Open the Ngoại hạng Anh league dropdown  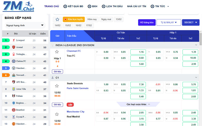pyautogui.click(x=25, y=25)
